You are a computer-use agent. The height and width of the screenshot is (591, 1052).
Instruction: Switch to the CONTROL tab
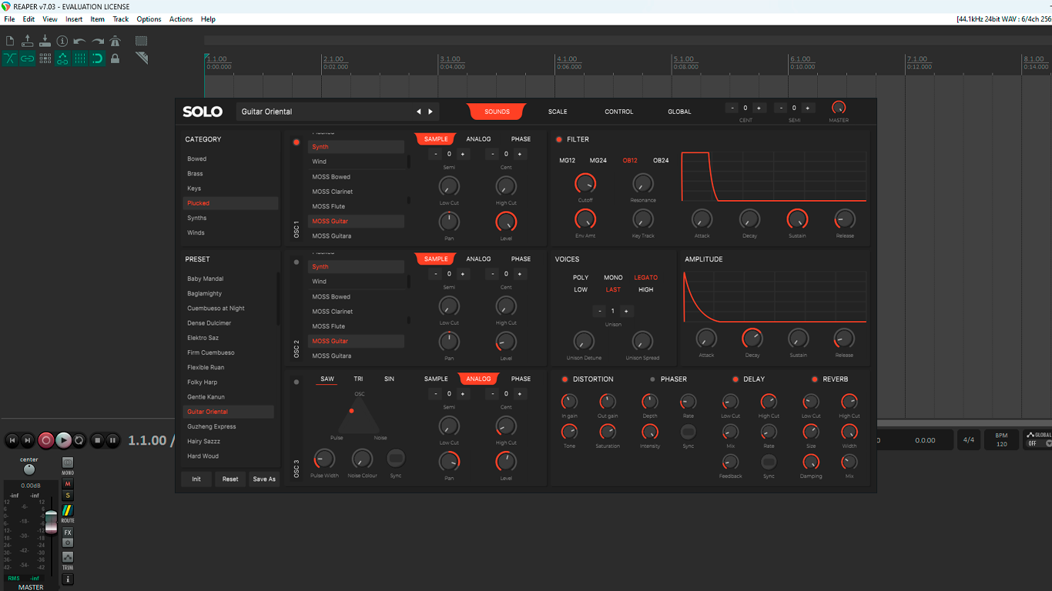(x=618, y=112)
